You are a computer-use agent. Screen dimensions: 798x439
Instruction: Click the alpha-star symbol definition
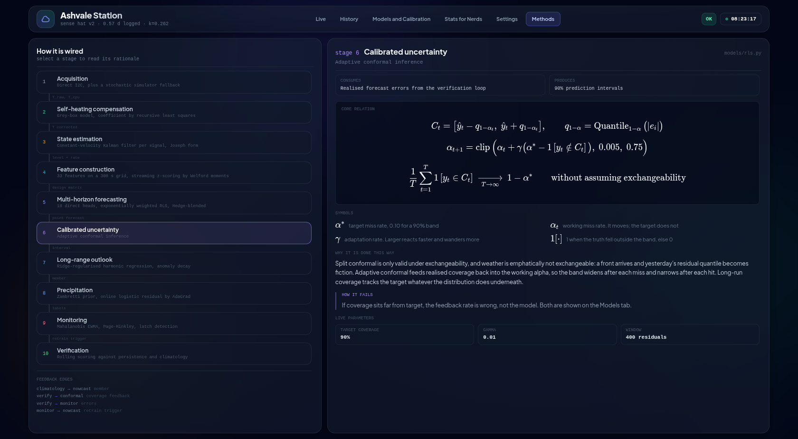click(387, 226)
